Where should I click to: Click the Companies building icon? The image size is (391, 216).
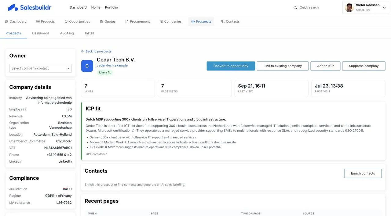[x=161, y=22]
